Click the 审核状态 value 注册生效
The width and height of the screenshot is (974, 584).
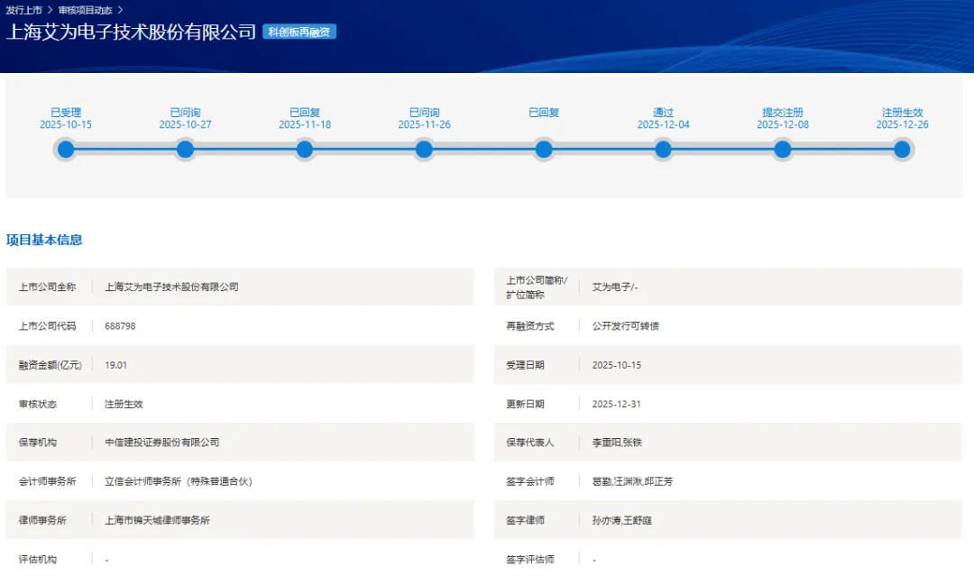124,404
